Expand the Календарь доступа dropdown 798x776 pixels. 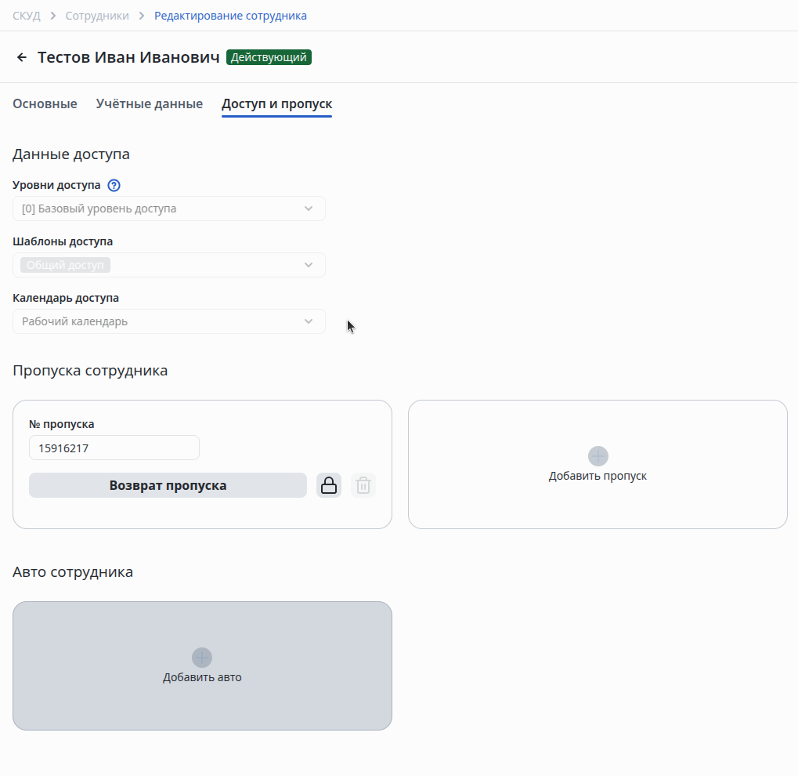pyautogui.click(x=309, y=321)
